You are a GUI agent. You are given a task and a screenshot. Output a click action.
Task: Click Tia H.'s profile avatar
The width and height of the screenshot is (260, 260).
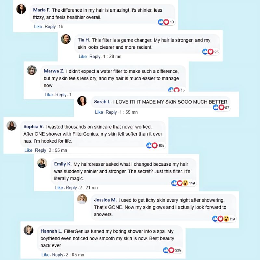click(66, 39)
